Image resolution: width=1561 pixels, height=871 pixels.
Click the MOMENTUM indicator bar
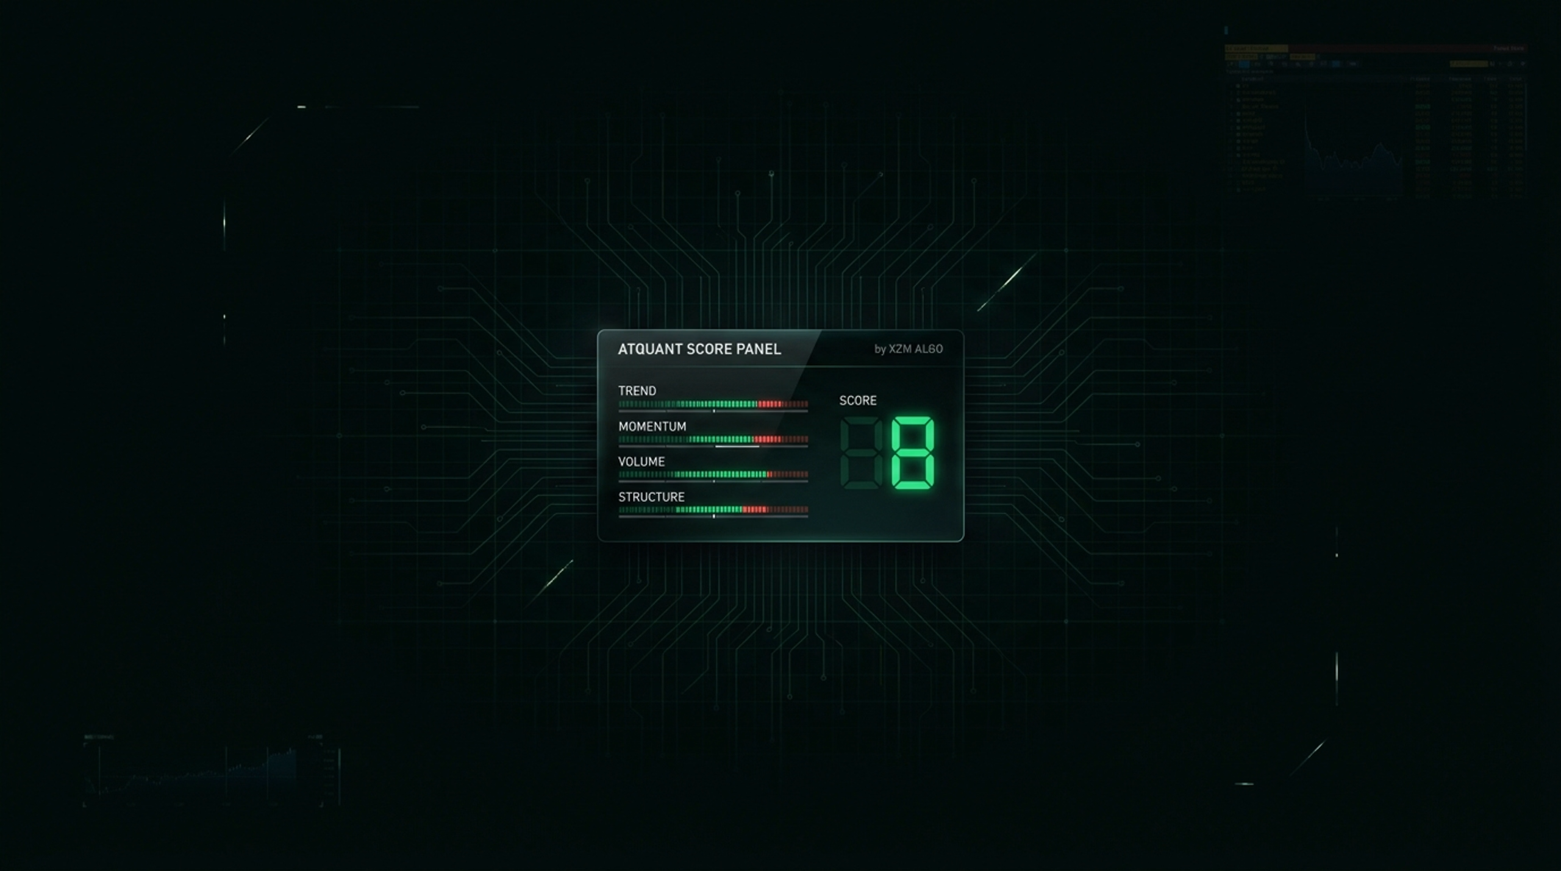[x=713, y=439]
